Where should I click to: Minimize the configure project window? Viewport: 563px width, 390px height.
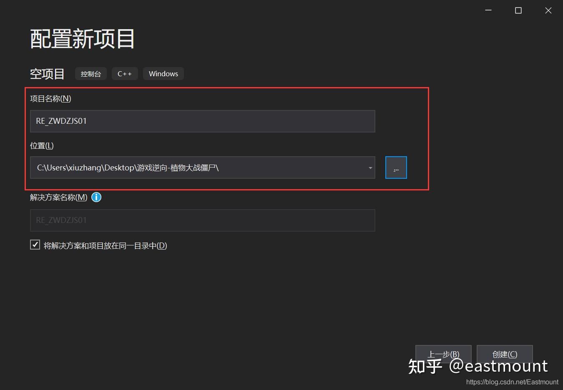[488, 10]
